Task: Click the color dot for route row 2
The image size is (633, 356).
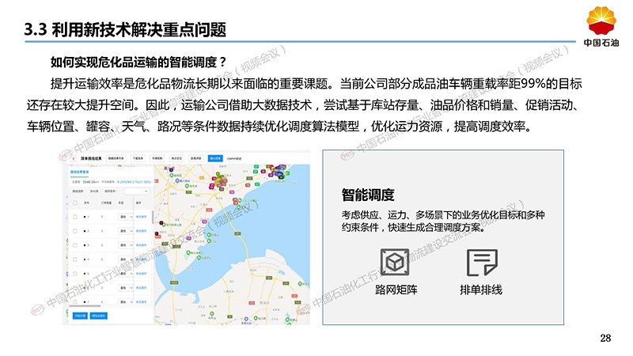Action: (x=85, y=231)
